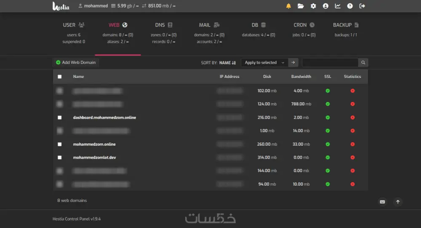Viewport: 421px width, 228px height.
Task: Click the IP Address column header
Action: tap(229, 76)
